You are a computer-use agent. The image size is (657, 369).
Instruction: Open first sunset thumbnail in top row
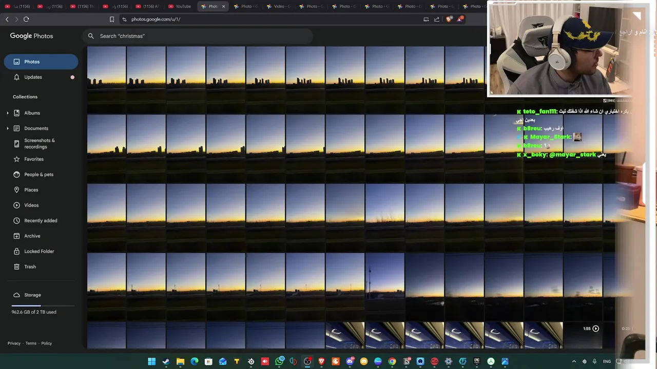[x=106, y=80]
